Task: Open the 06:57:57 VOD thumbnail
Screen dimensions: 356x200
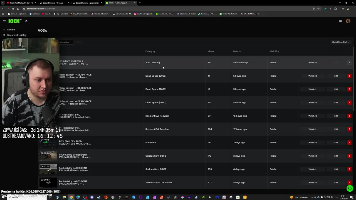Action: tap(48, 169)
